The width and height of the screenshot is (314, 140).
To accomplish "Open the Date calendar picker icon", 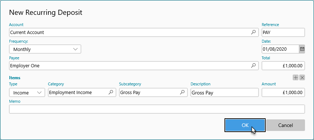I will [x=302, y=49].
